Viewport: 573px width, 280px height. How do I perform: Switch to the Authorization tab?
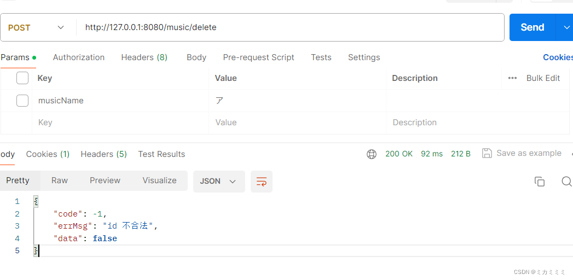79,57
